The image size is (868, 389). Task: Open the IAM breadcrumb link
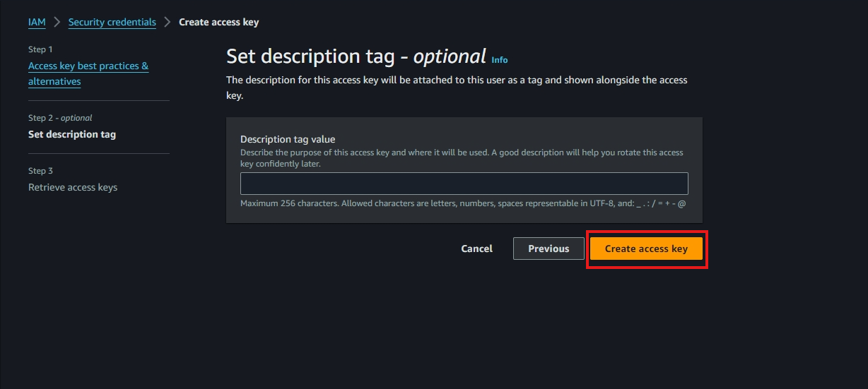coord(37,22)
